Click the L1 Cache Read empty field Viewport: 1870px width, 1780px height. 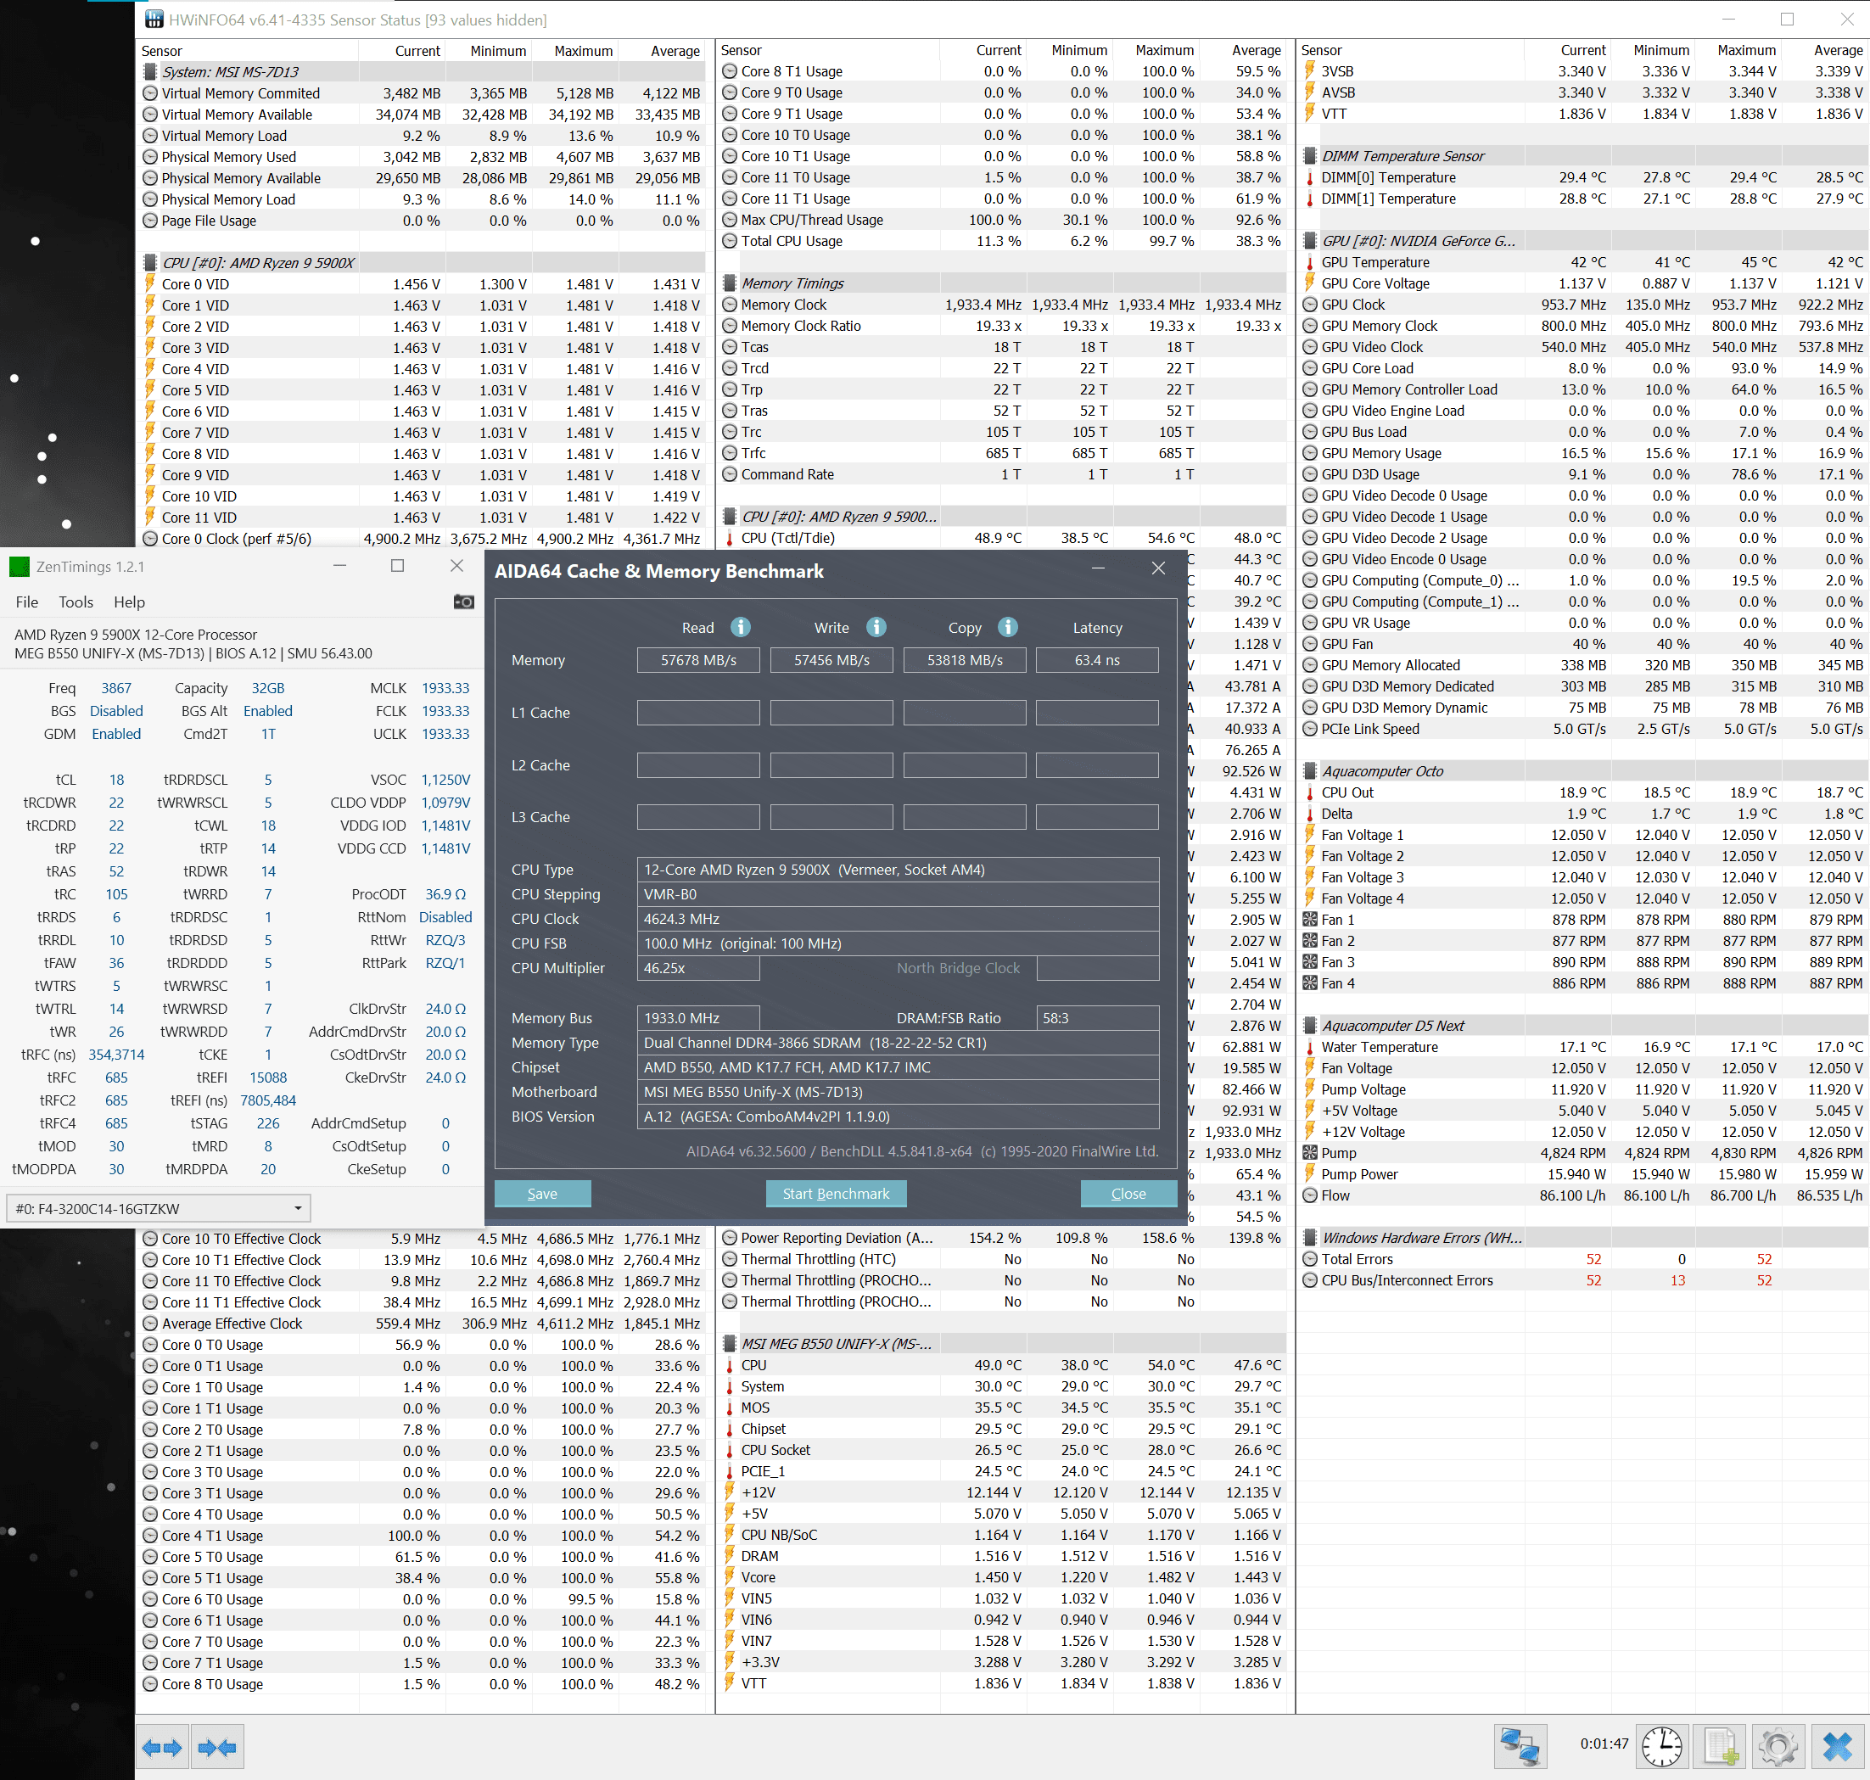click(698, 713)
